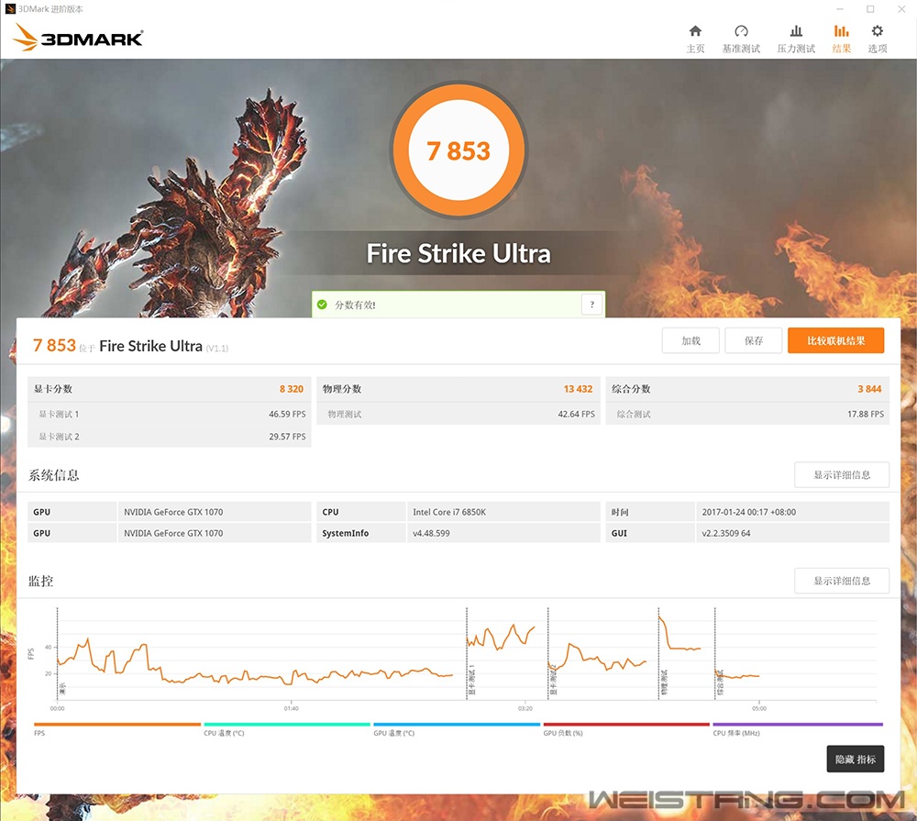917x821 pixels.
Task: Click the 显卡测试 1 section marker in graph
Action: point(471,680)
